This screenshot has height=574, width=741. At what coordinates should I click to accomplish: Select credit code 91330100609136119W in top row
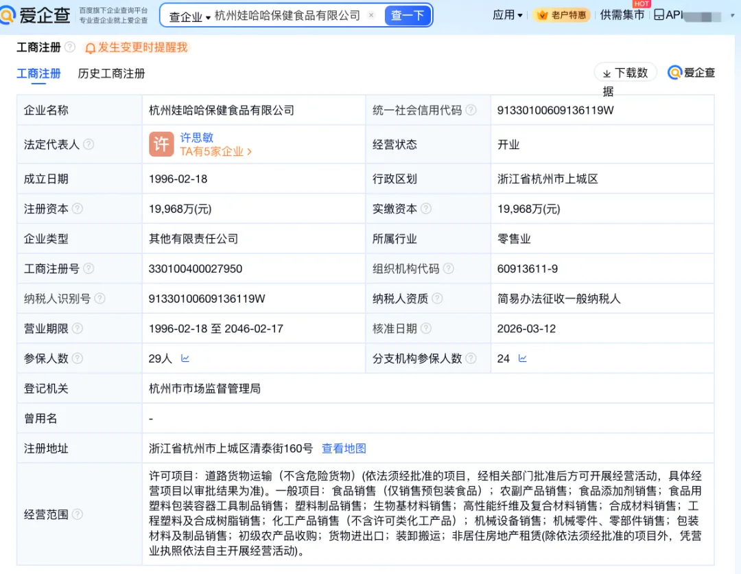tap(555, 110)
